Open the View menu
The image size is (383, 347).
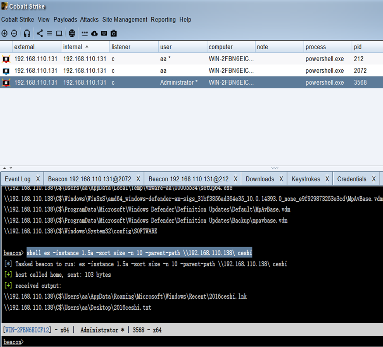click(x=43, y=20)
